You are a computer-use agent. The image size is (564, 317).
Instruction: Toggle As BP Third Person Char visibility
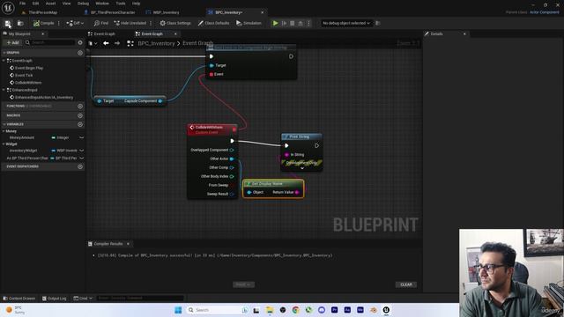(82, 158)
